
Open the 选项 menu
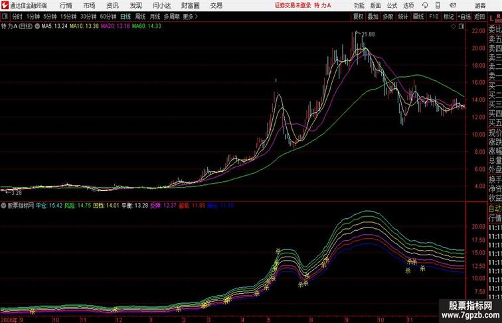pyautogui.click(x=408, y=5)
